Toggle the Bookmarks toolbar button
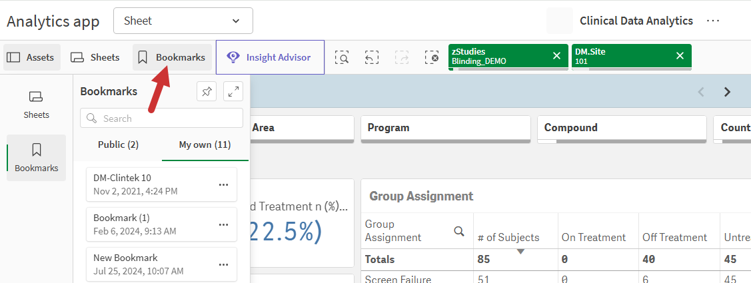This screenshot has height=283, width=751. 172,57
